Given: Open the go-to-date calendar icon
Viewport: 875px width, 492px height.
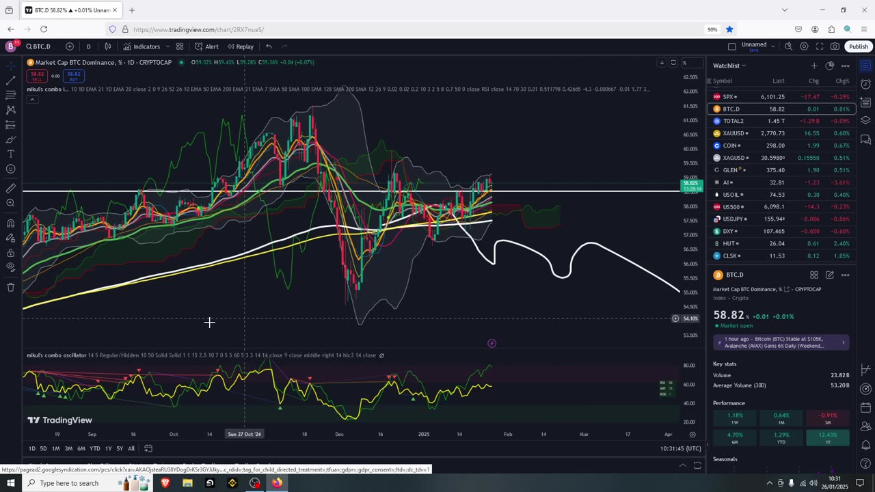Looking at the screenshot, I should click(x=148, y=448).
